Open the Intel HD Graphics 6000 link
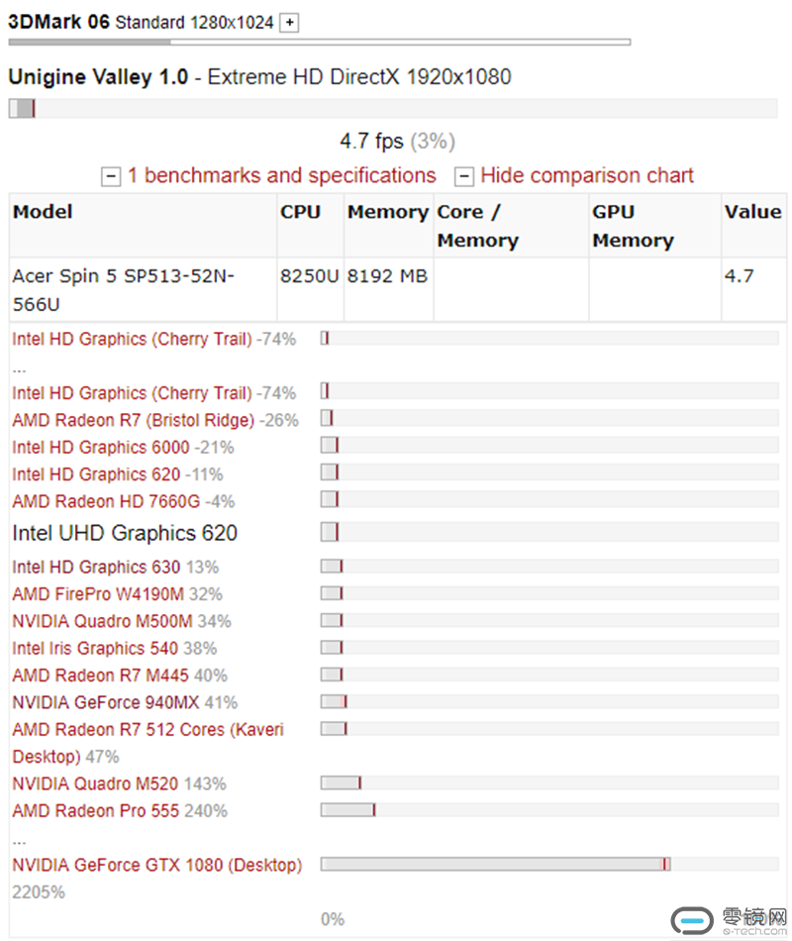This screenshot has height=941, width=792. [101, 447]
